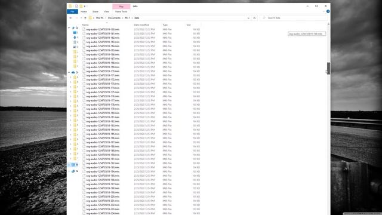Open the File tab in the ribbon
Image resolution: width=382 pixels, height=215 pixels.
72,11
